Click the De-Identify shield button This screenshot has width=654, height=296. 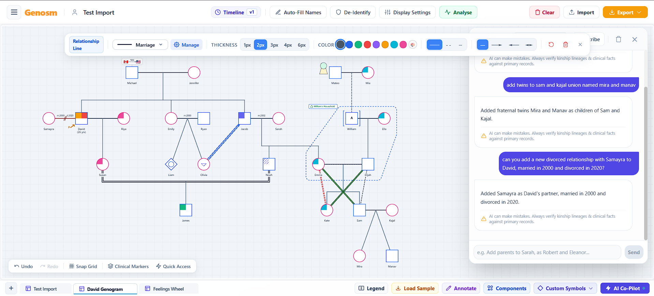click(x=353, y=13)
